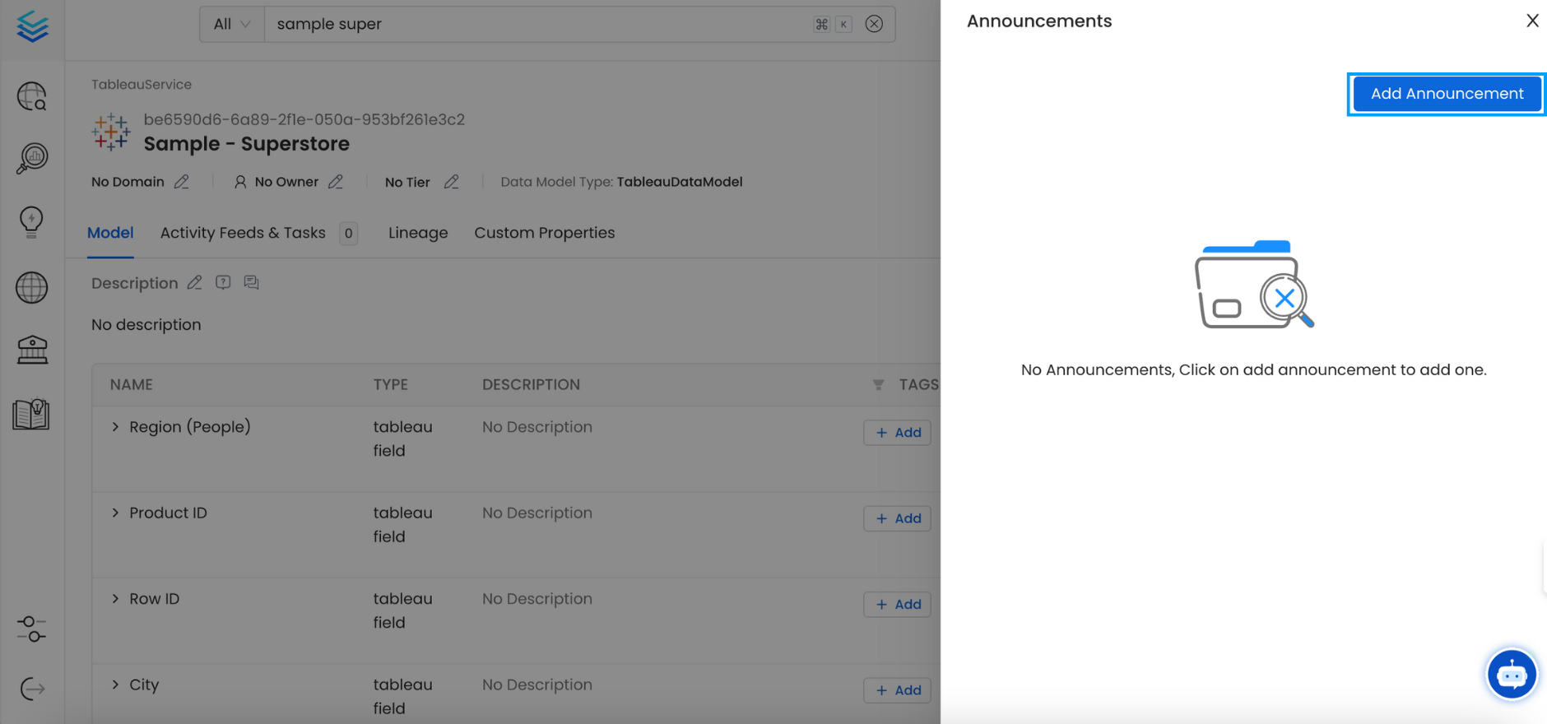The image size is (1547, 724).
Task: Open the Settings sliders sidebar icon
Action: (x=31, y=629)
